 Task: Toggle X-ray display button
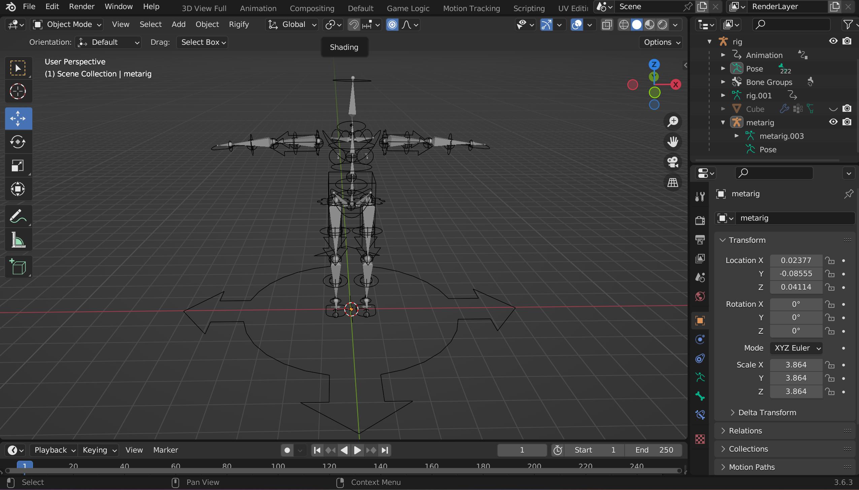point(607,25)
